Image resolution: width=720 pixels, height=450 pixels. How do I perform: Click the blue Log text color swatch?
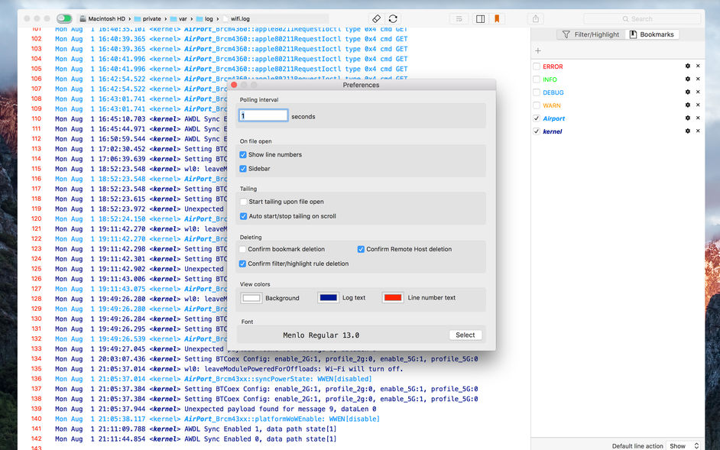coord(329,298)
